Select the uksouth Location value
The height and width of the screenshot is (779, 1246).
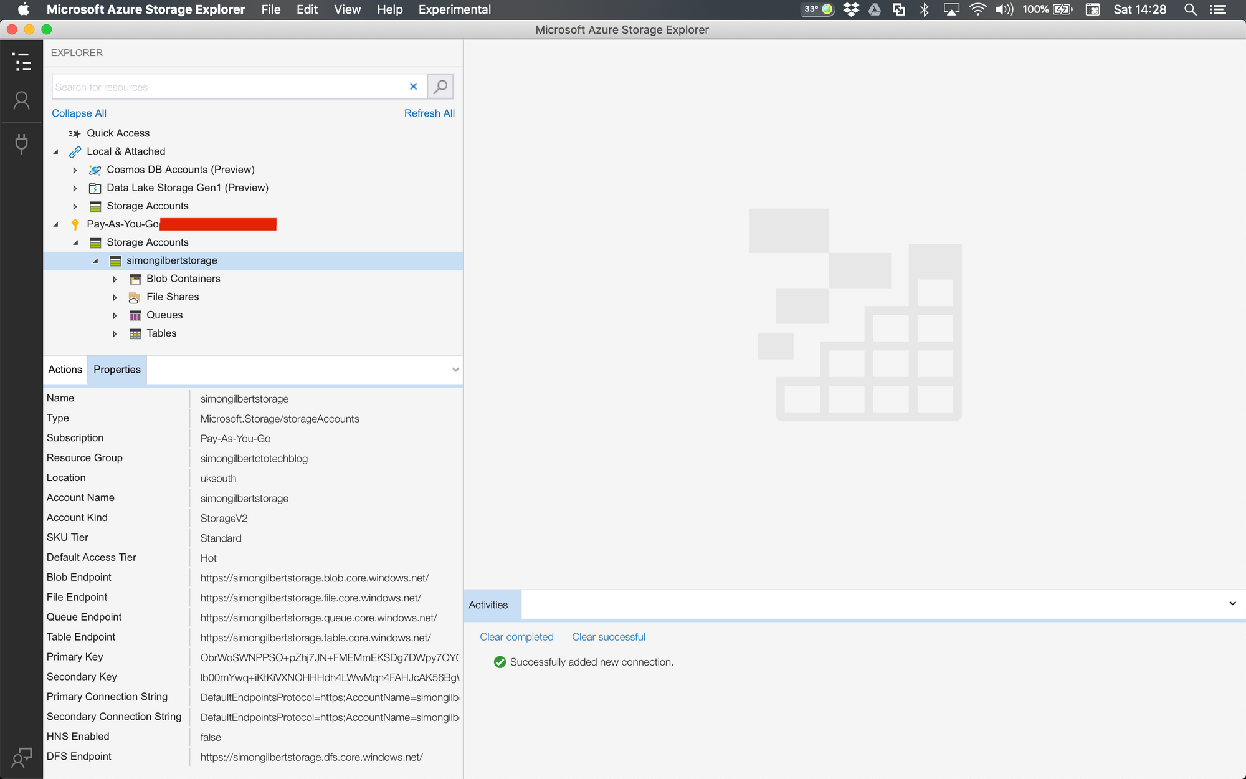pyautogui.click(x=218, y=479)
